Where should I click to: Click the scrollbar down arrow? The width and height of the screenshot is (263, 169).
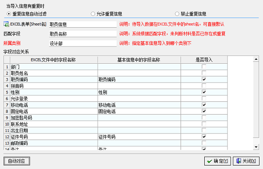tap(256, 147)
